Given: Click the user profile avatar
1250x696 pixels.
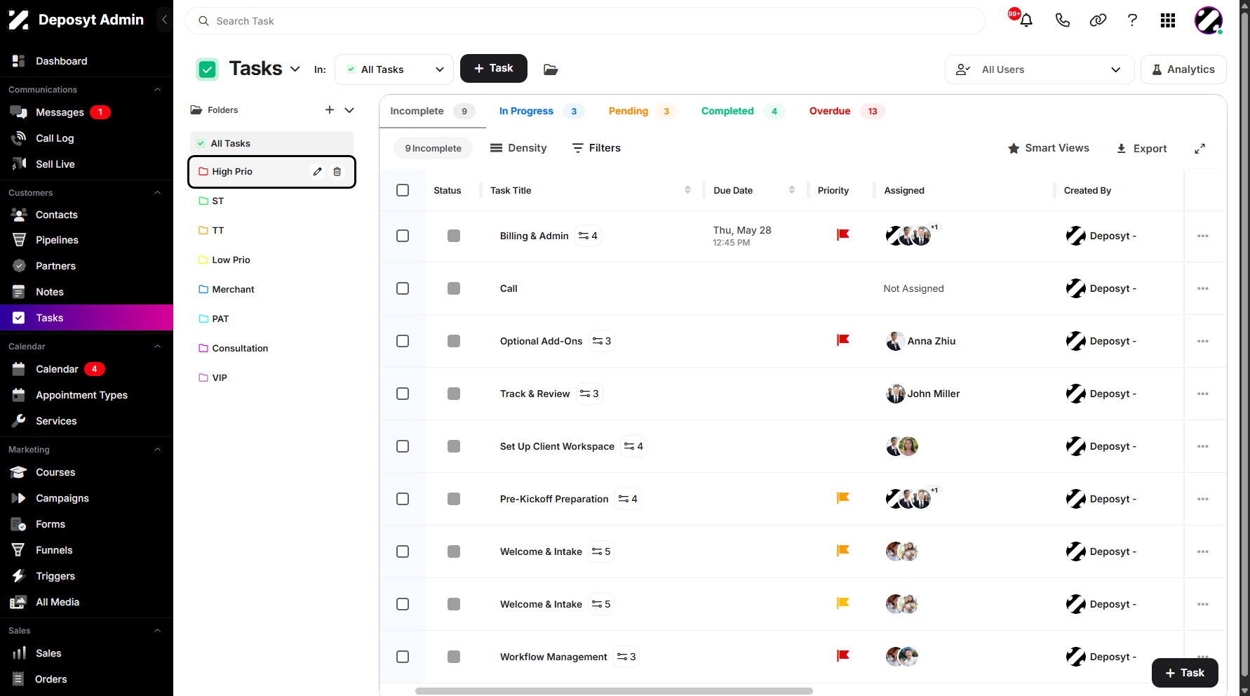Looking at the screenshot, I should click(1209, 20).
